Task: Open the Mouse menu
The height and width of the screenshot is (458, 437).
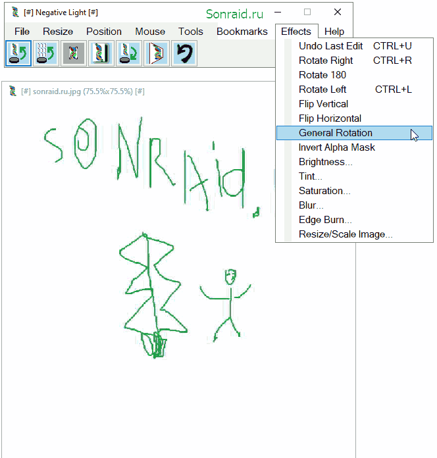Action: tap(150, 32)
